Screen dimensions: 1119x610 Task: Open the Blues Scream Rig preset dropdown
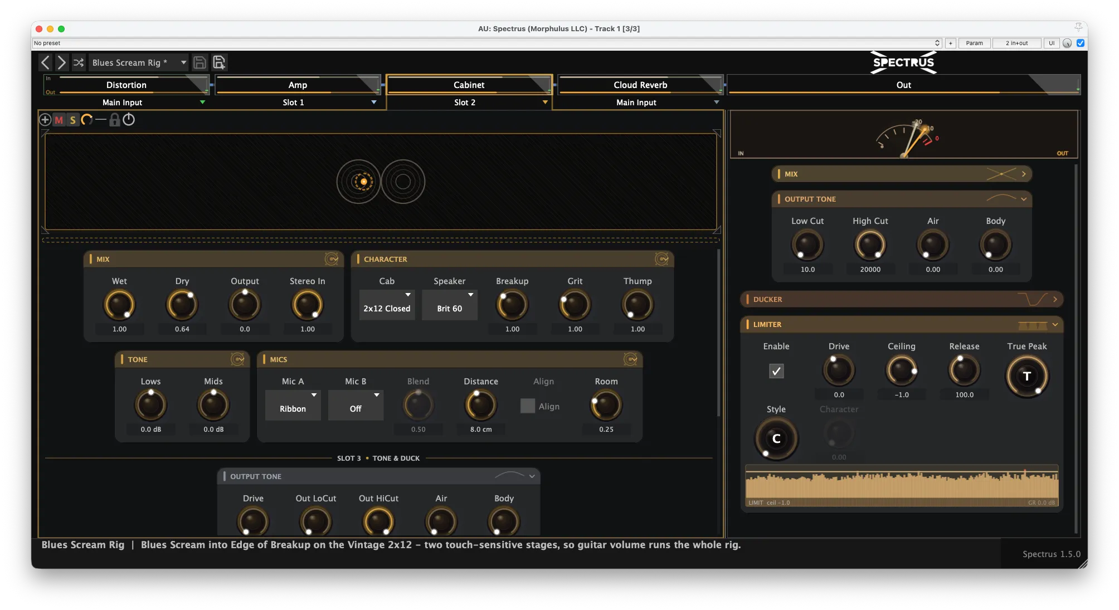[138, 62]
